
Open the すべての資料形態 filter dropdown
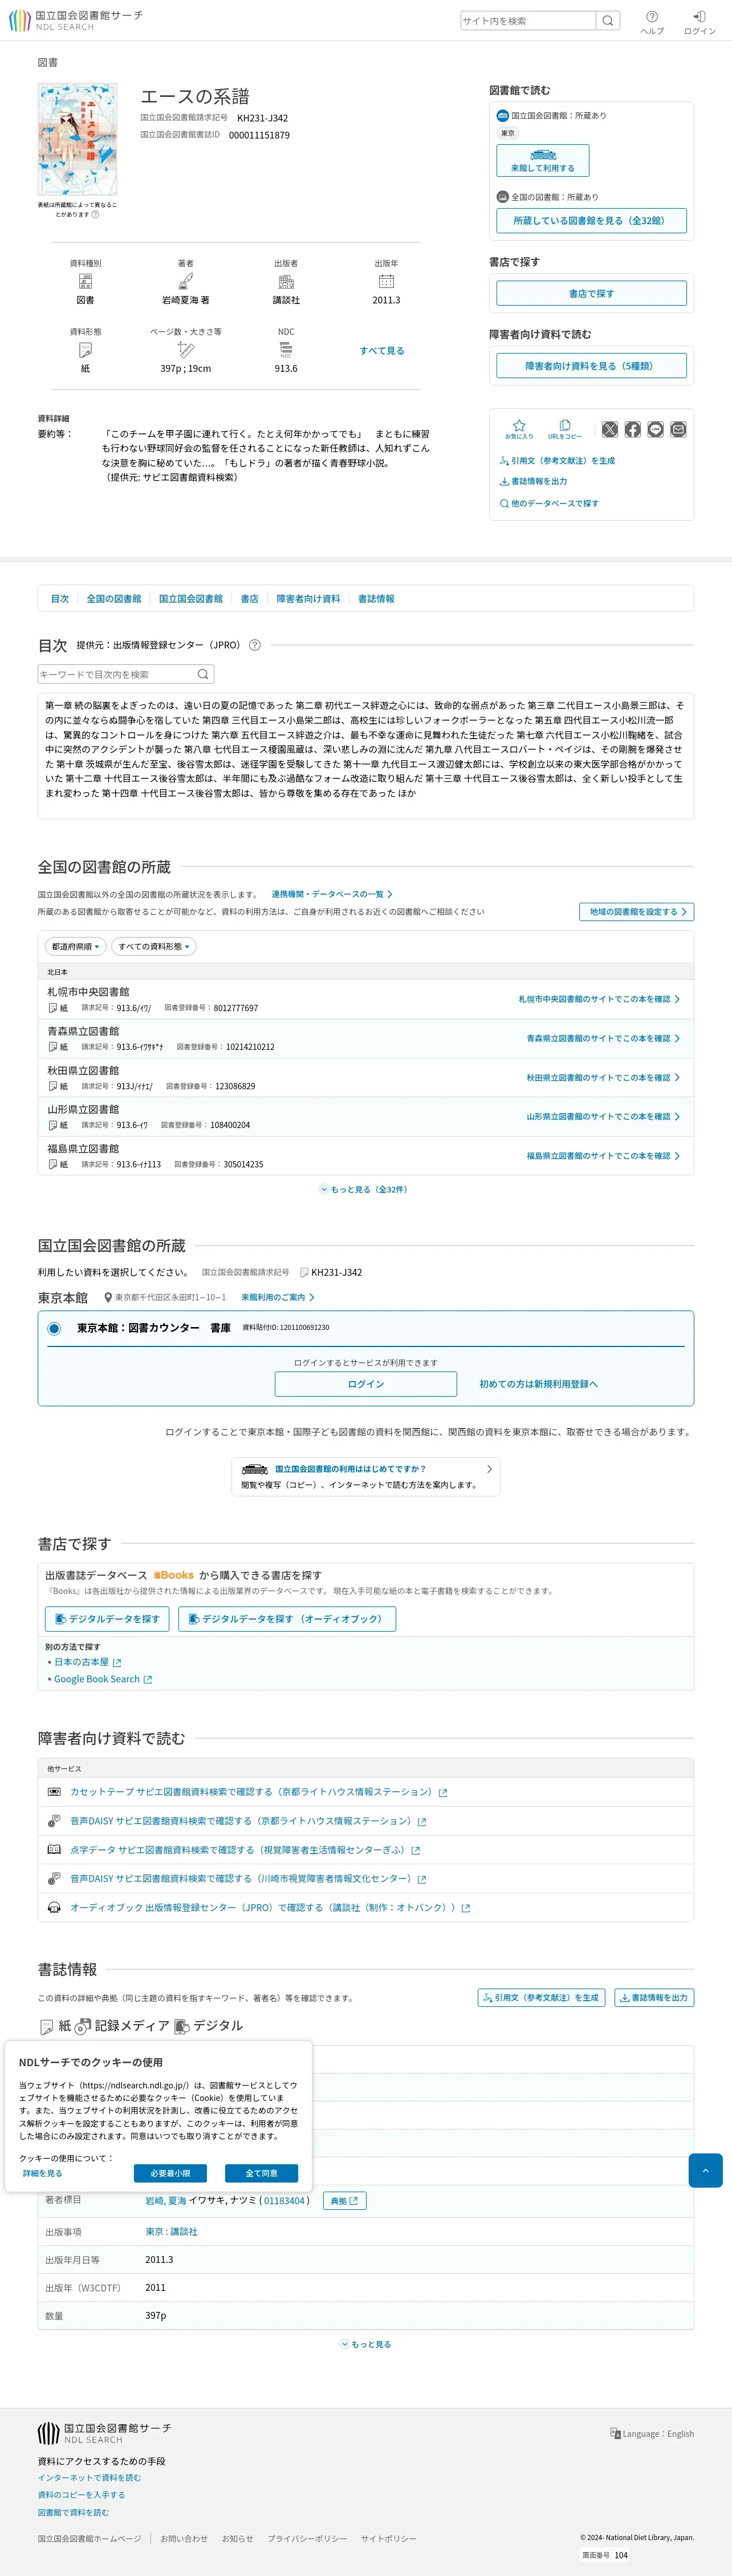153,946
